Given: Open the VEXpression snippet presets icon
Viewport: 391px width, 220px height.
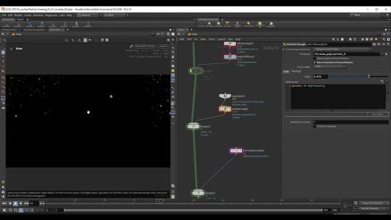Looking at the screenshot, I should [382, 81].
